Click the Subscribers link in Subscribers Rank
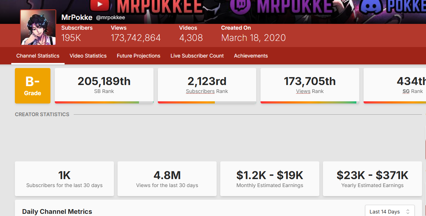The height and width of the screenshot is (216, 426). point(200,91)
